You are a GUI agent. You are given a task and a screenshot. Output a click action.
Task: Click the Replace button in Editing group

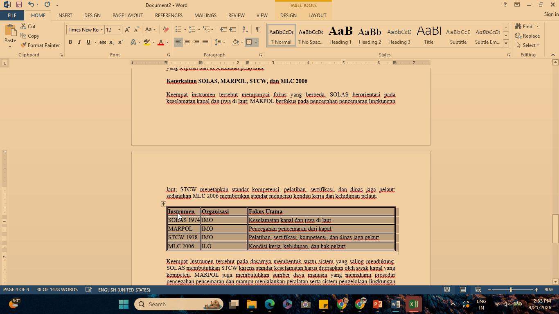click(x=528, y=36)
